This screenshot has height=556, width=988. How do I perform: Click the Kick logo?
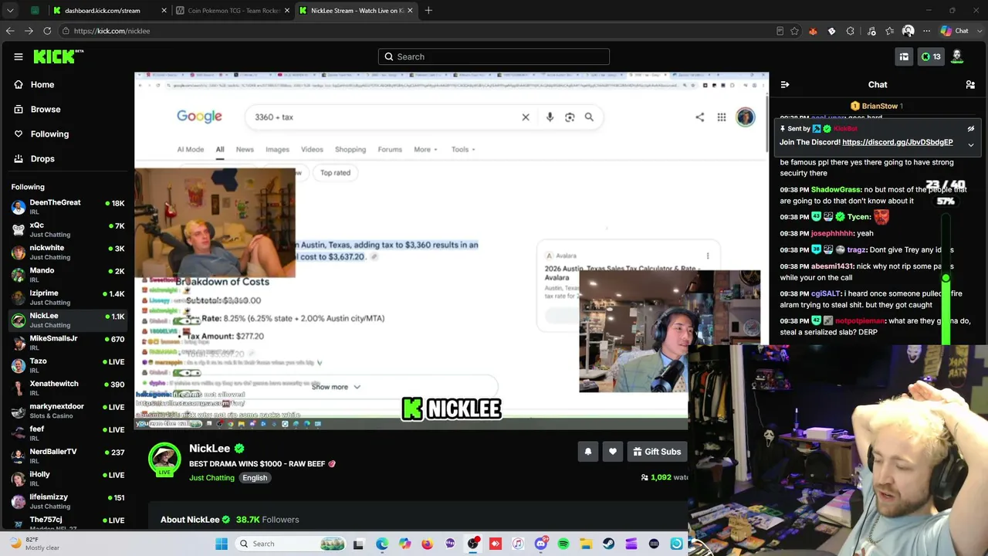point(59,56)
